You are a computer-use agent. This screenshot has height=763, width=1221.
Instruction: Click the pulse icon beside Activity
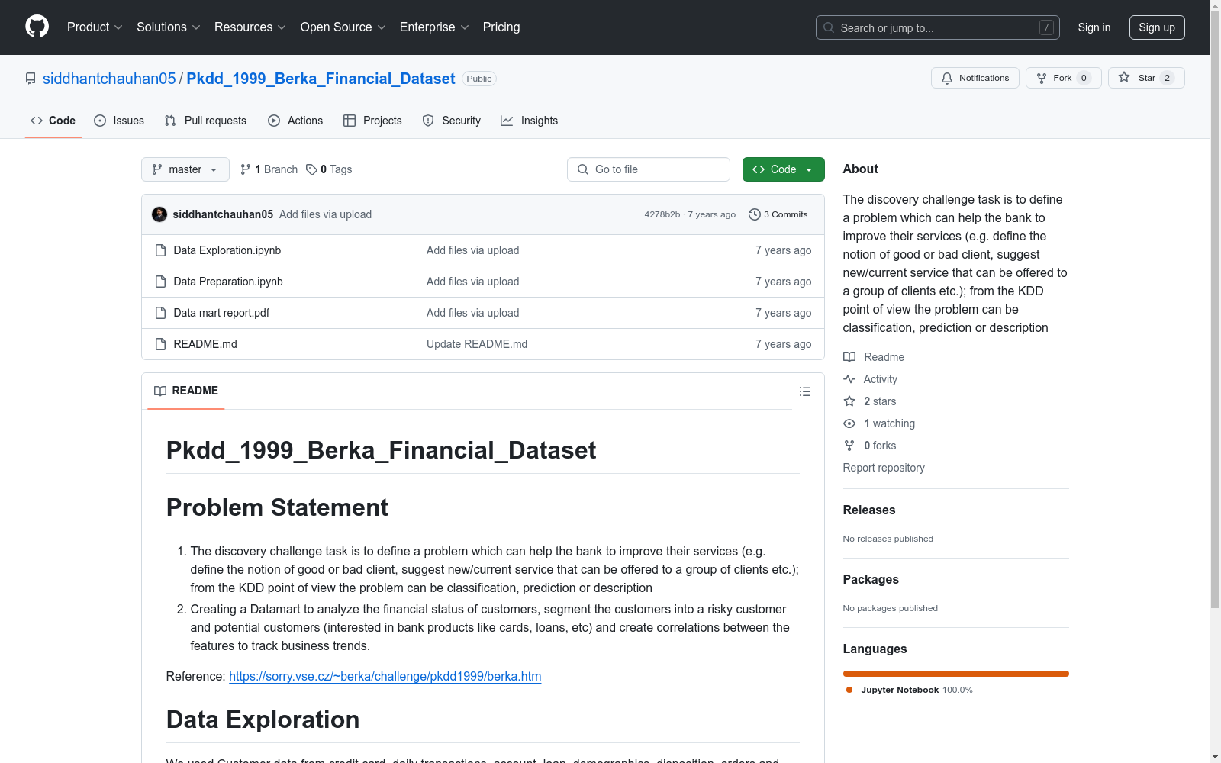click(849, 379)
